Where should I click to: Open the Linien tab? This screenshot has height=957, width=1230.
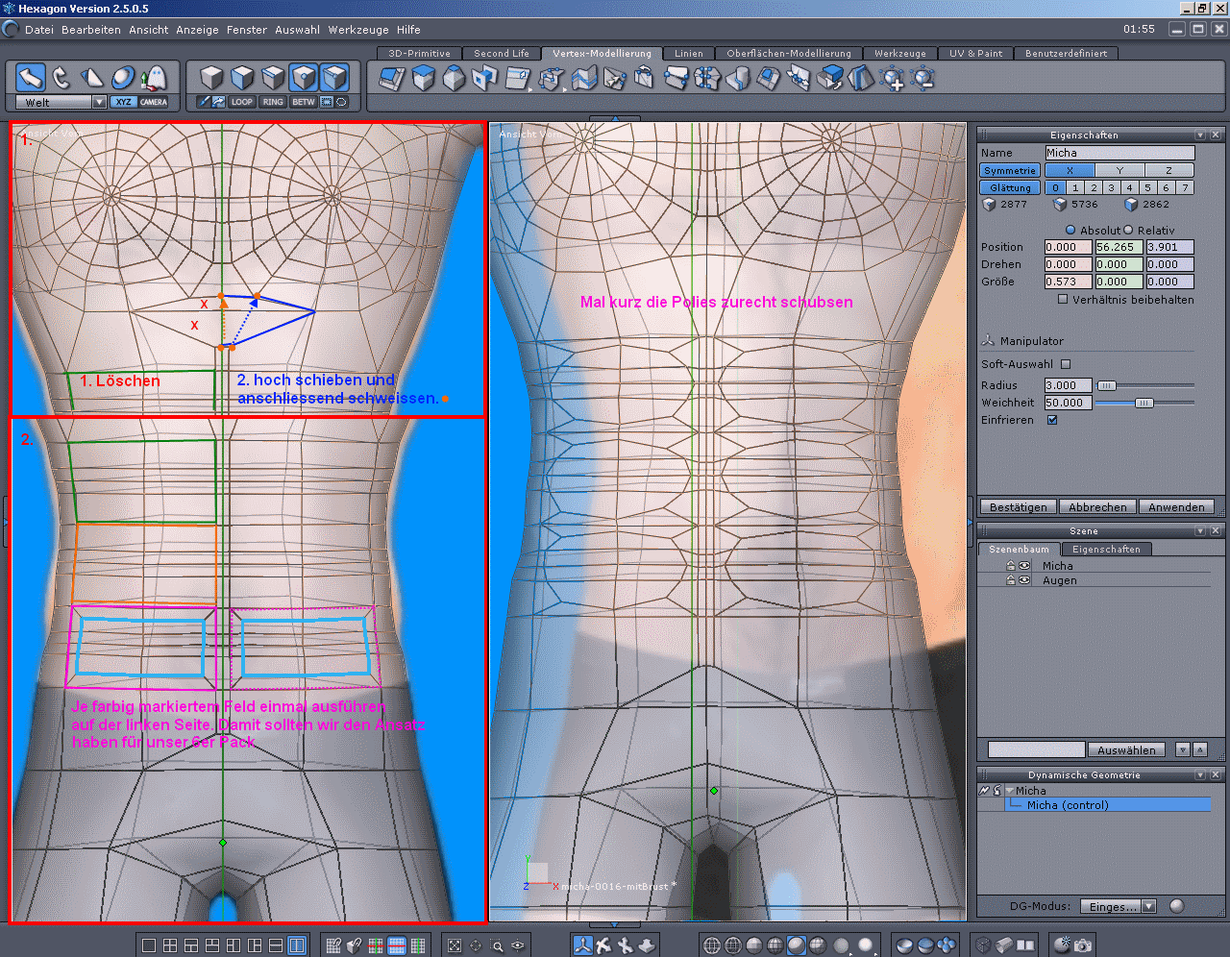click(689, 54)
